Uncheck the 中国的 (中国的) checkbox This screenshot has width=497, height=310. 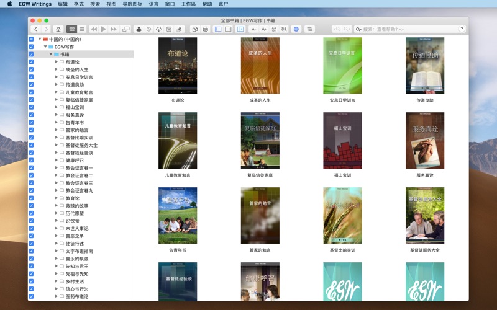click(31, 39)
